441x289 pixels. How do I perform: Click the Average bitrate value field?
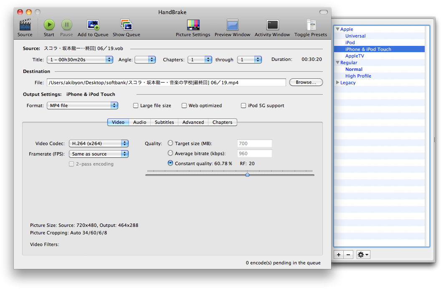click(x=254, y=153)
